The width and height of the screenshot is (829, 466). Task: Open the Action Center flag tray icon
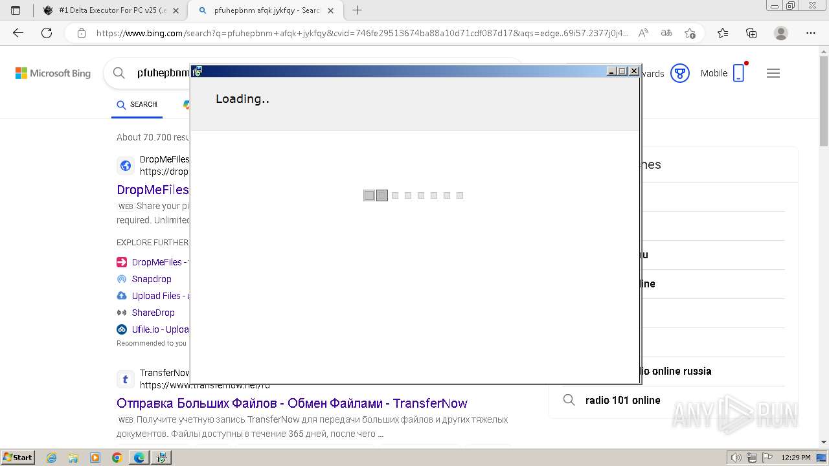pos(766,458)
